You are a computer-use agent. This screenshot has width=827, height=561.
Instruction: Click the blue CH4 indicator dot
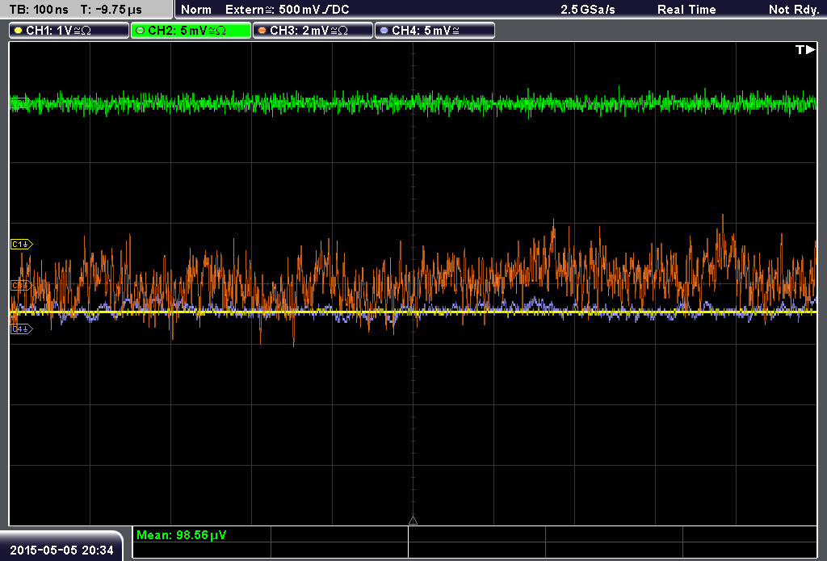coord(384,31)
